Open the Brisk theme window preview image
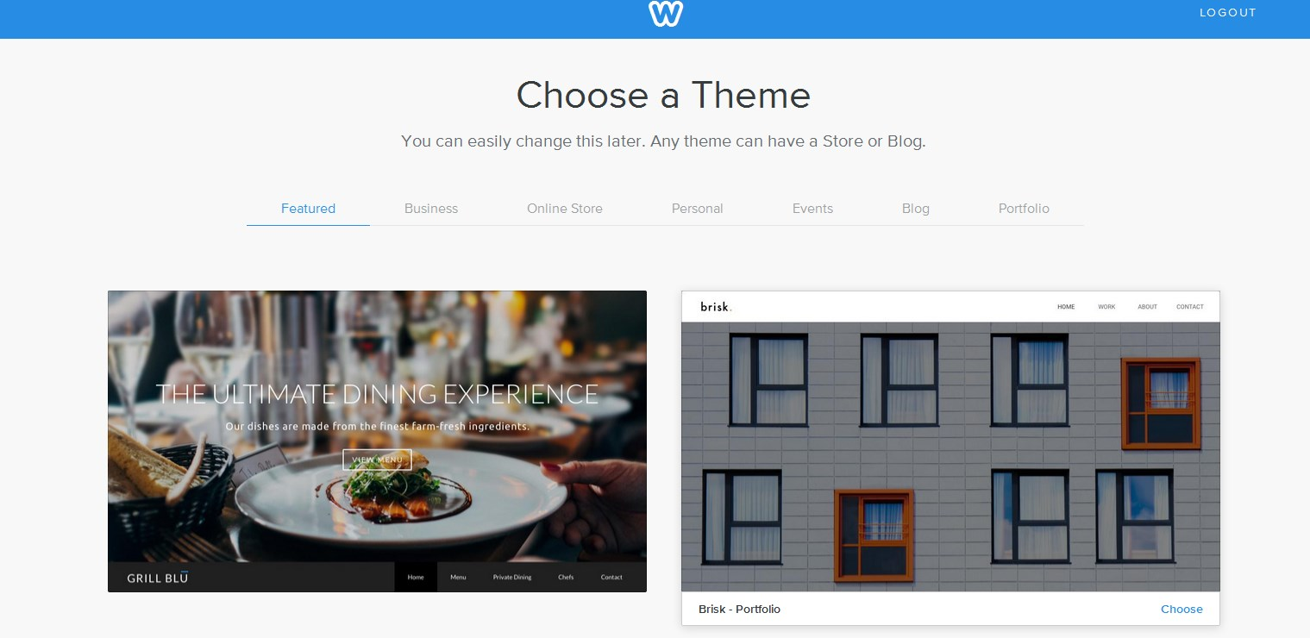Viewport: 1310px width, 638px height. [x=950, y=457]
